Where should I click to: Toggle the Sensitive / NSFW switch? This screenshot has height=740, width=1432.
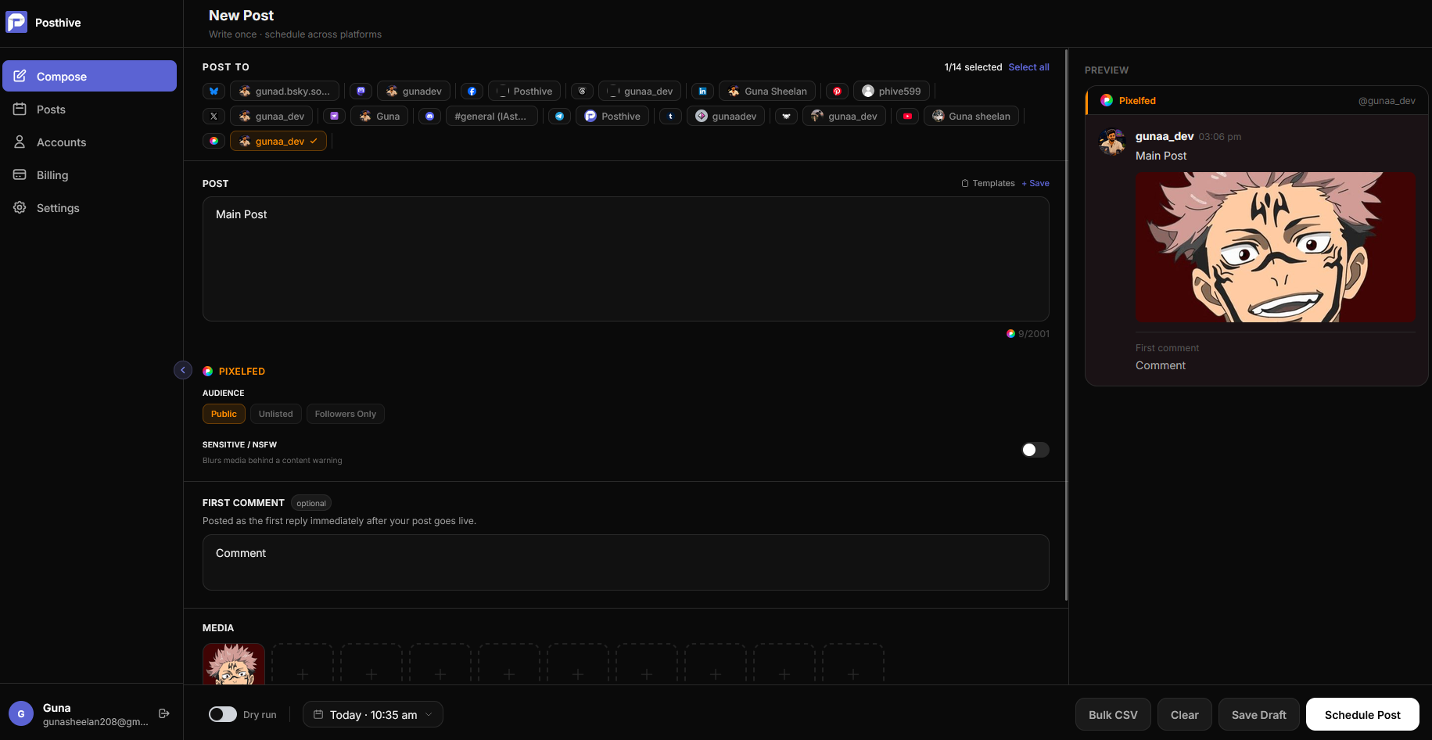1035,450
